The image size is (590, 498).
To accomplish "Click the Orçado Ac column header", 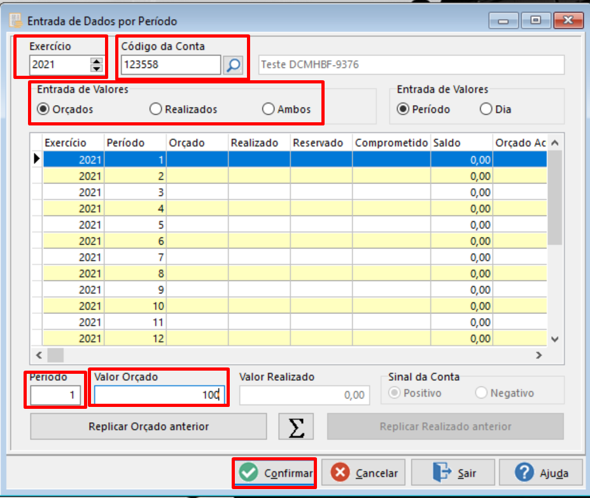I will (x=519, y=143).
